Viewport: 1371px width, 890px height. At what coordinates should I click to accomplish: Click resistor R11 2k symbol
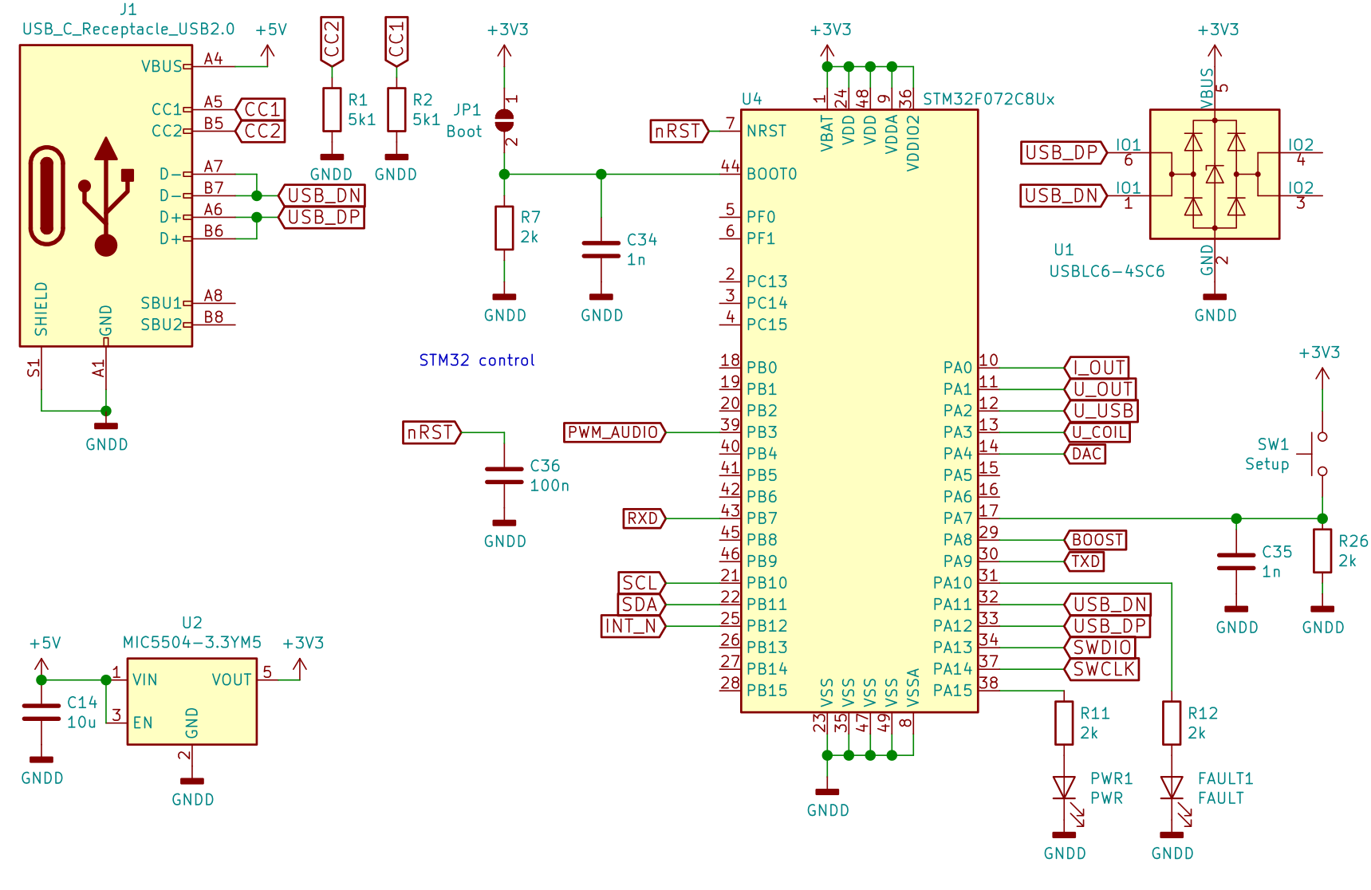1064,723
